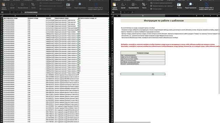Click cancel entry X in right window formula bar
220x123 pixels.
coord(124,12)
